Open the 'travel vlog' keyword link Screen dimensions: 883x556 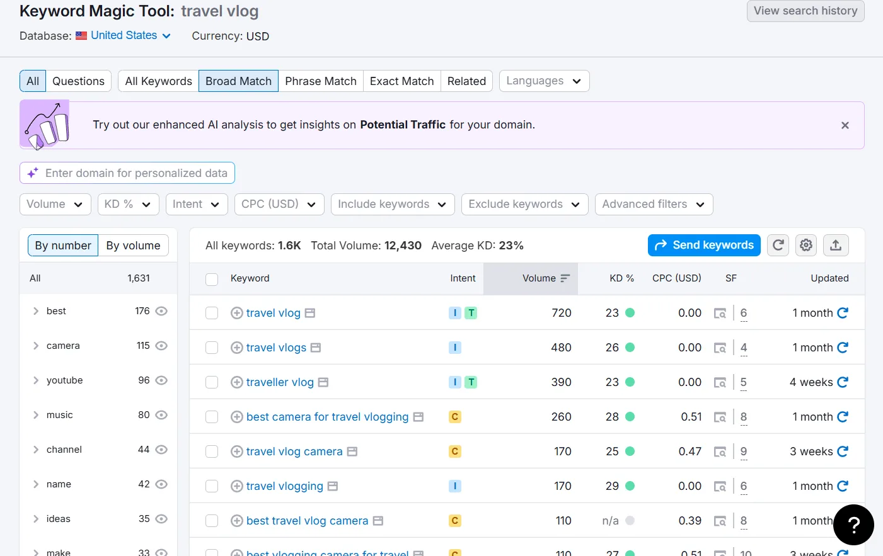273,313
